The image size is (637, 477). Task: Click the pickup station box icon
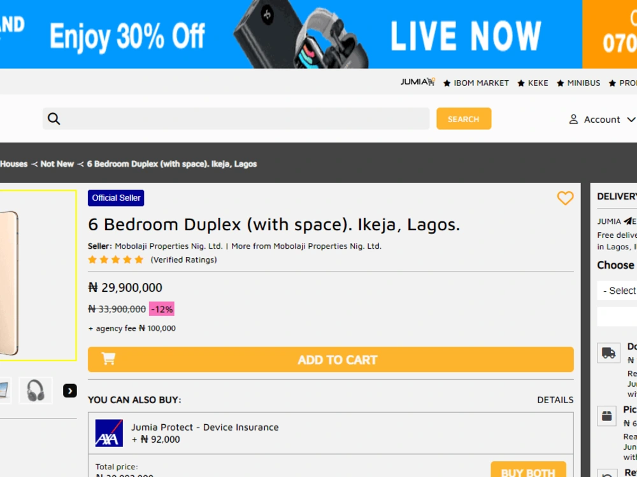point(607,416)
